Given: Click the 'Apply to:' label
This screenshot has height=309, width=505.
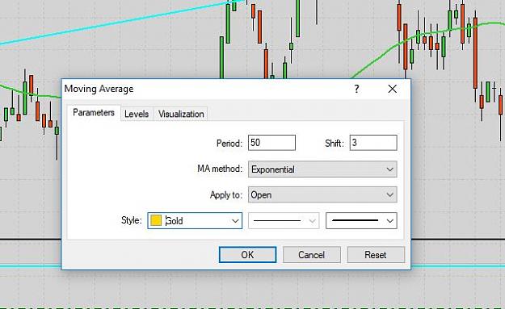Looking at the screenshot, I should coord(225,195).
